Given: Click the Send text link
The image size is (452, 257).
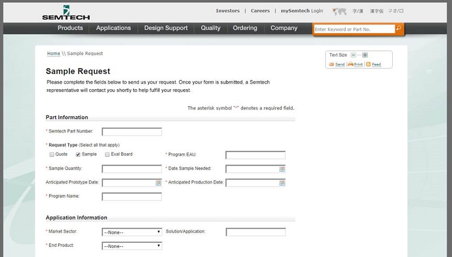Looking at the screenshot, I should click(x=340, y=64).
